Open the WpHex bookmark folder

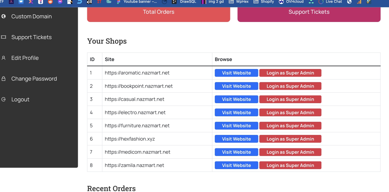click(239, 2)
